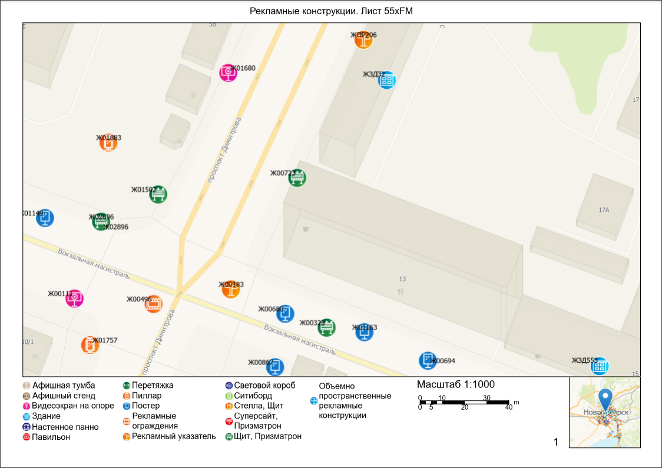Click the map scale bar
The height and width of the screenshot is (468, 662).
(x=464, y=402)
